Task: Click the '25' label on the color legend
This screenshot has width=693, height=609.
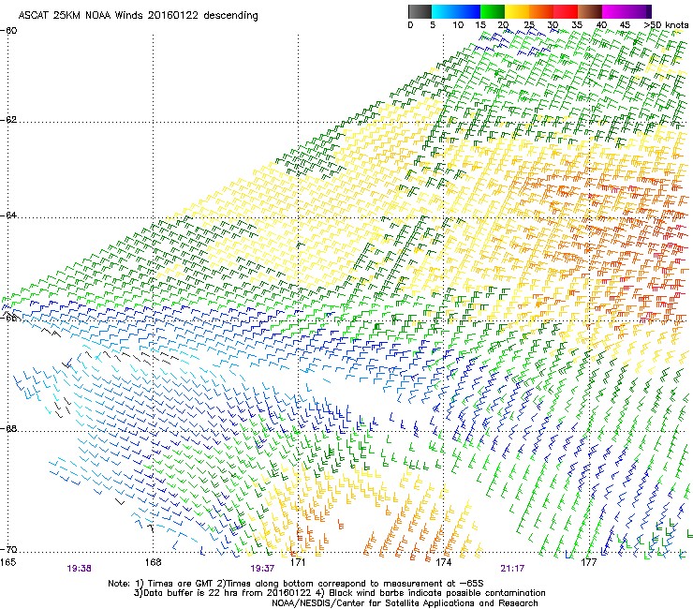Action: click(529, 24)
